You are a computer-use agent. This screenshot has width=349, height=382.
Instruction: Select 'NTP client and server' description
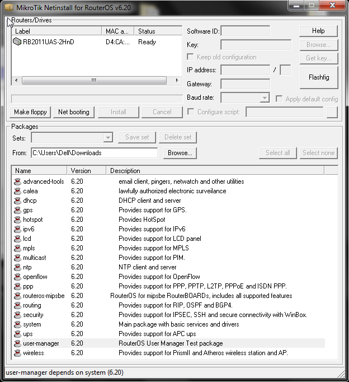click(x=148, y=267)
